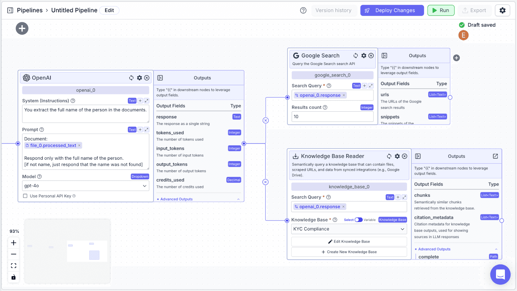
Task: Expand the Google Search Query field
Action: [371, 86]
